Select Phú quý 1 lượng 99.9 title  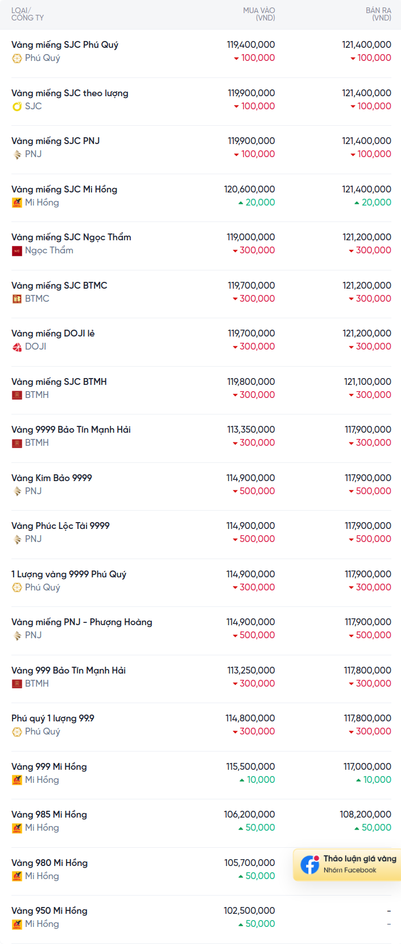tap(53, 719)
